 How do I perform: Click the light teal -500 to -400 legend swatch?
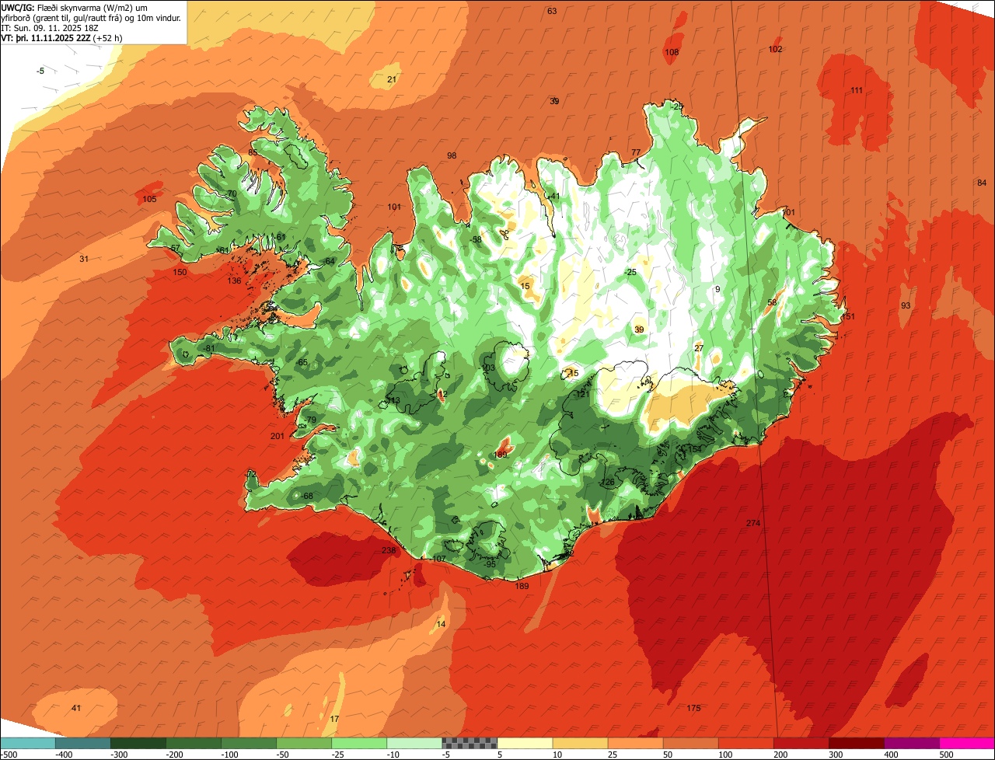pos(28,742)
